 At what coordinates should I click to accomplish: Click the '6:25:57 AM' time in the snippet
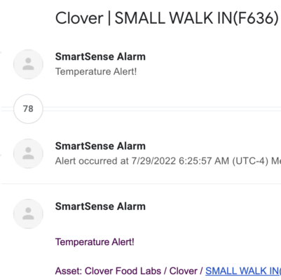[x=204, y=161]
